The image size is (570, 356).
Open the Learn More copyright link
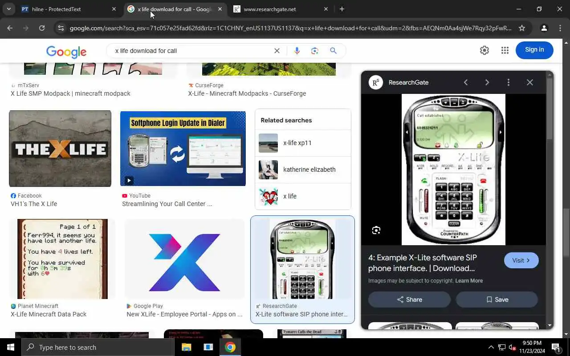469,281
